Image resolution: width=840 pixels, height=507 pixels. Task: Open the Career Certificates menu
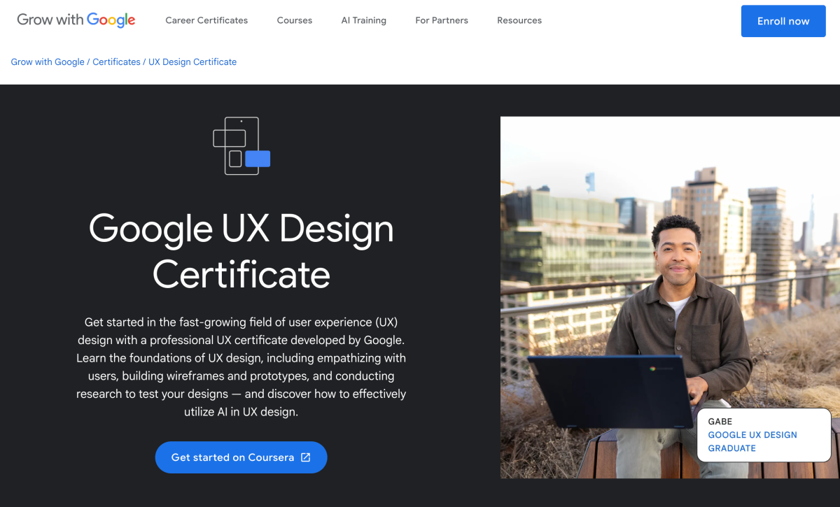(x=206, y=20)
